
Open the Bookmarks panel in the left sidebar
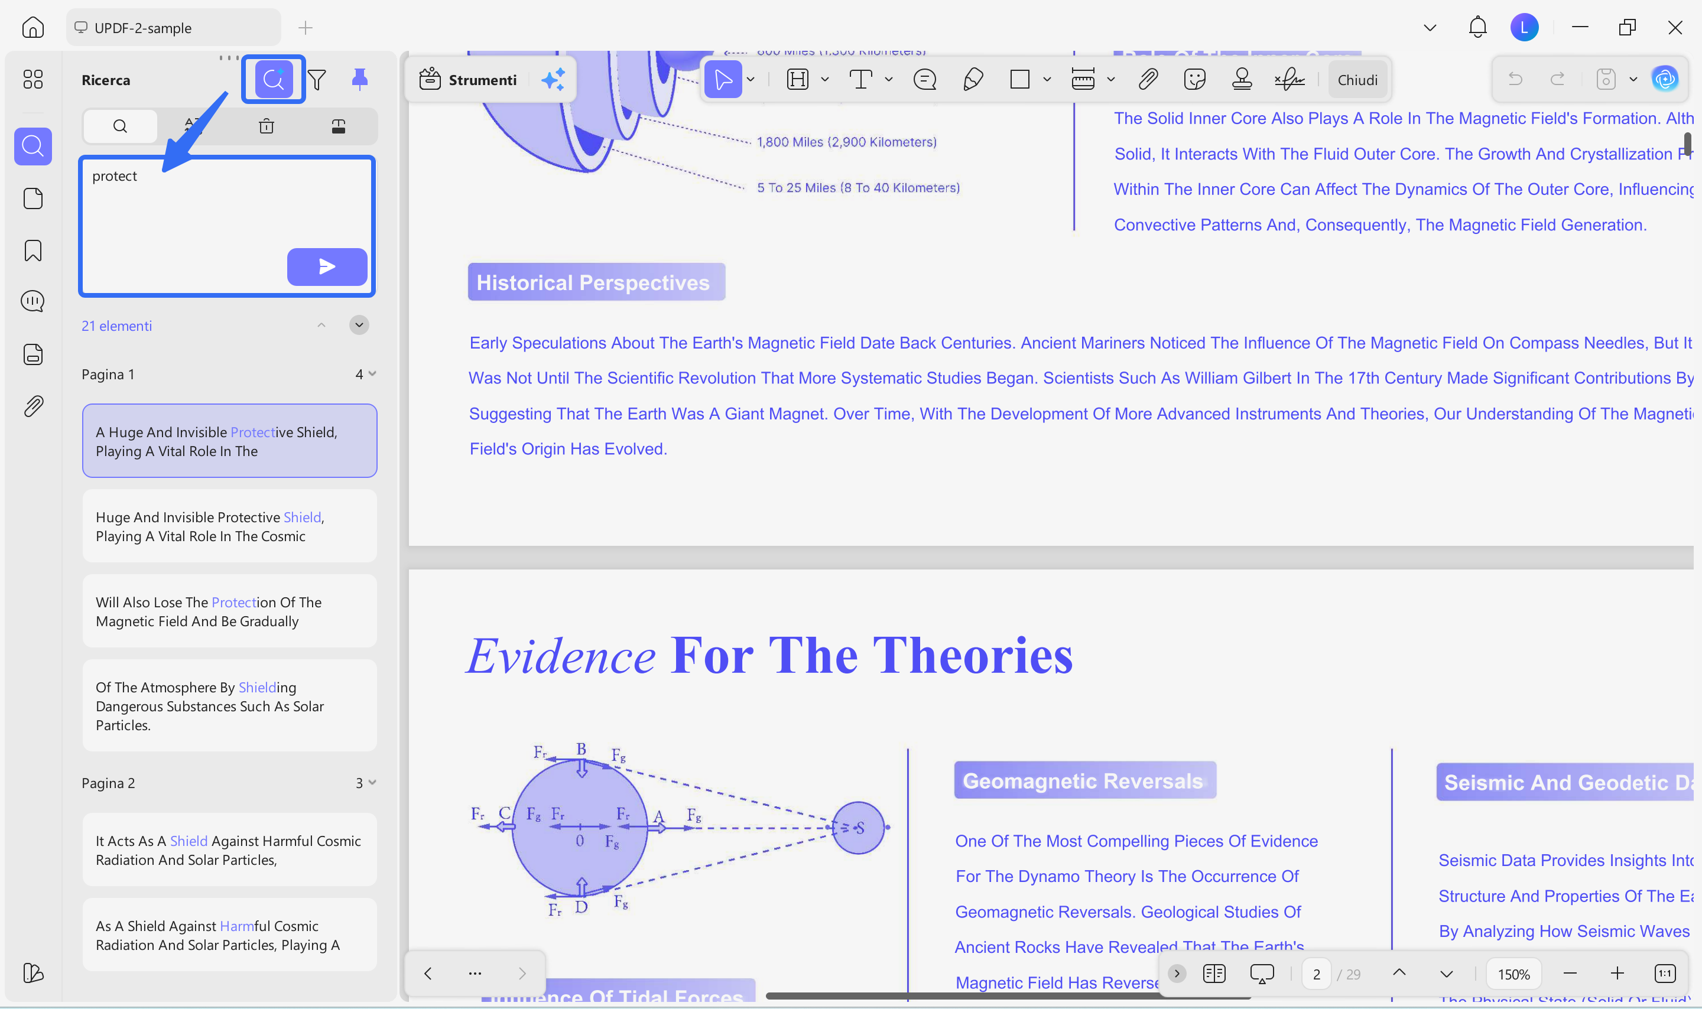click(x=33, y=250)
